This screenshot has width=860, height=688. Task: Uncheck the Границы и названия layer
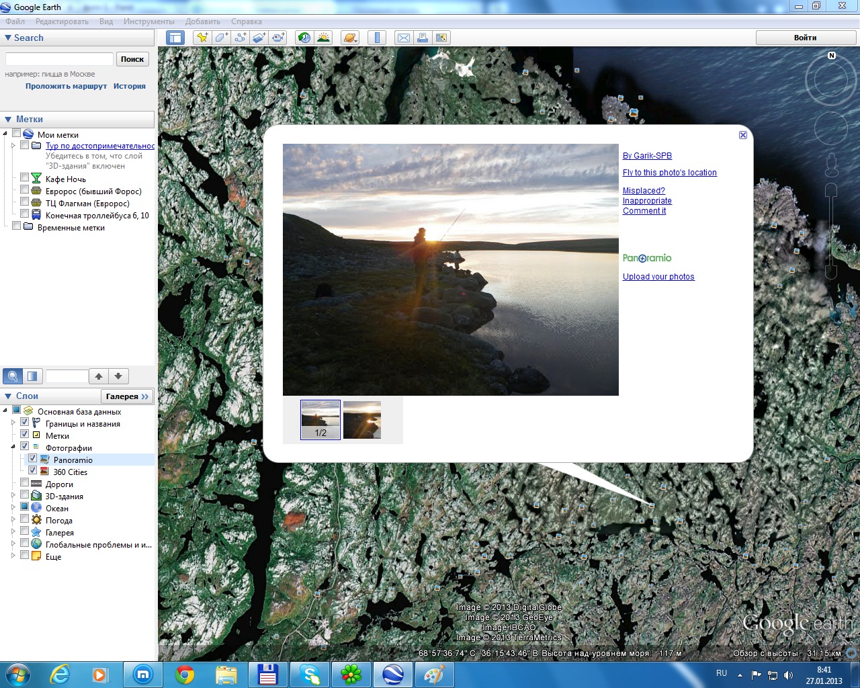25,423
